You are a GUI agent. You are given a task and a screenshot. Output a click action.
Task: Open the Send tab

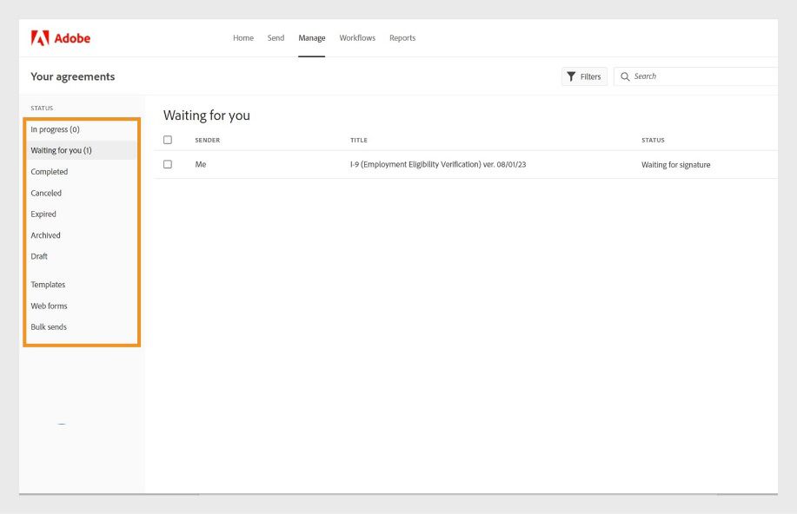coord(276,37)
